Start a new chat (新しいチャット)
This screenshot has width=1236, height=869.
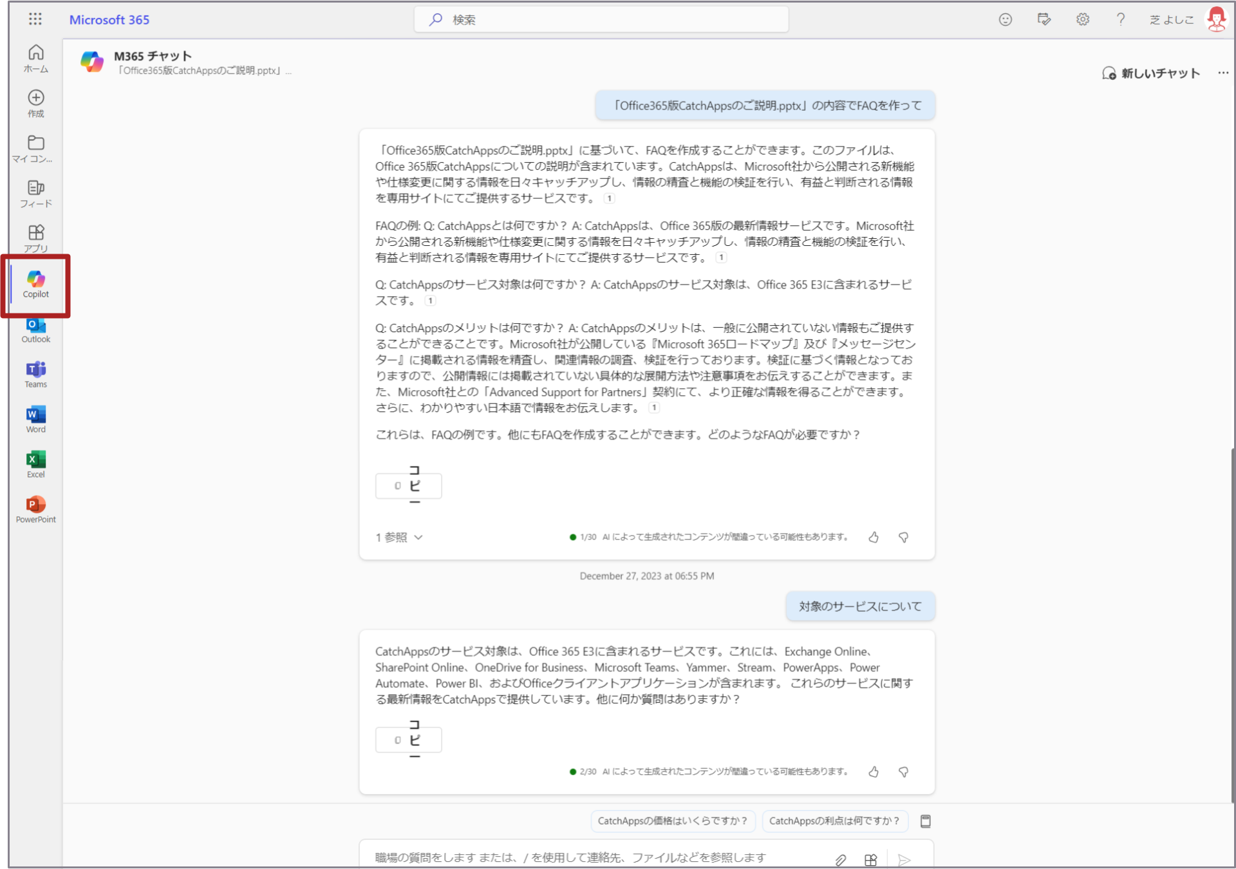pyautogui.click(x=1151, y=73)
